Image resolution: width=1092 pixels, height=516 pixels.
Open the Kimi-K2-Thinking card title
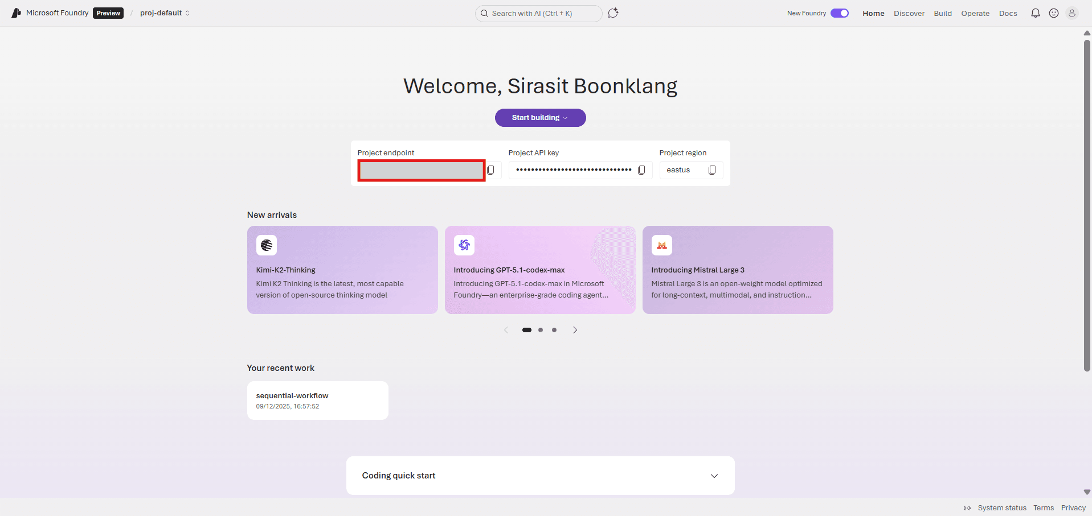tap(285, 270)
